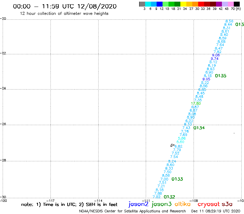Click the 9.05 wave height reading

206,79
